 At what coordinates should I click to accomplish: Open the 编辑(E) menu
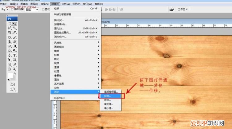[14, 4]
